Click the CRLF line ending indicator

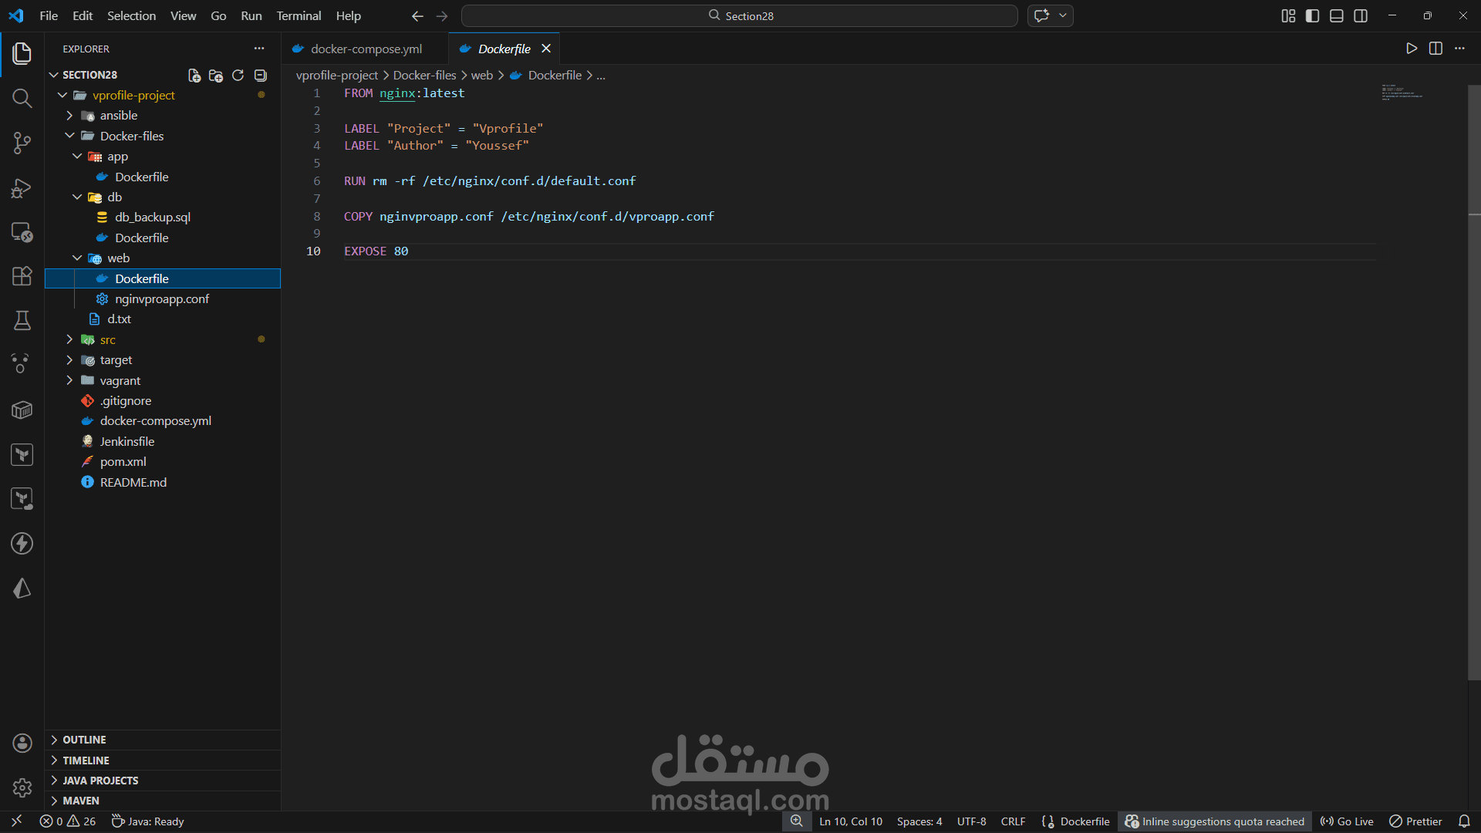[x=1013, y=821]
